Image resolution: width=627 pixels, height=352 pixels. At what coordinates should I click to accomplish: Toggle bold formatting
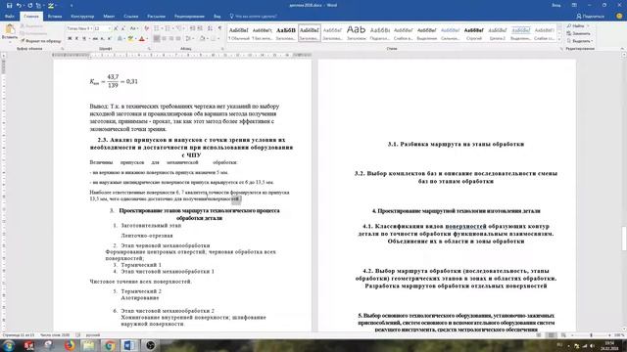click(x=70, y=39)
